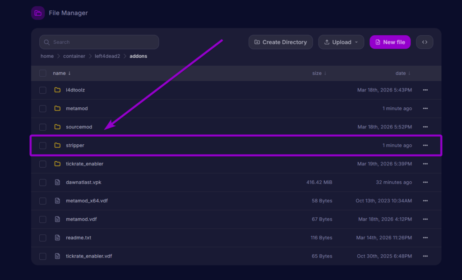
Task: Go to home using the breadcrumb trail
Action: [x=47, y=56]
